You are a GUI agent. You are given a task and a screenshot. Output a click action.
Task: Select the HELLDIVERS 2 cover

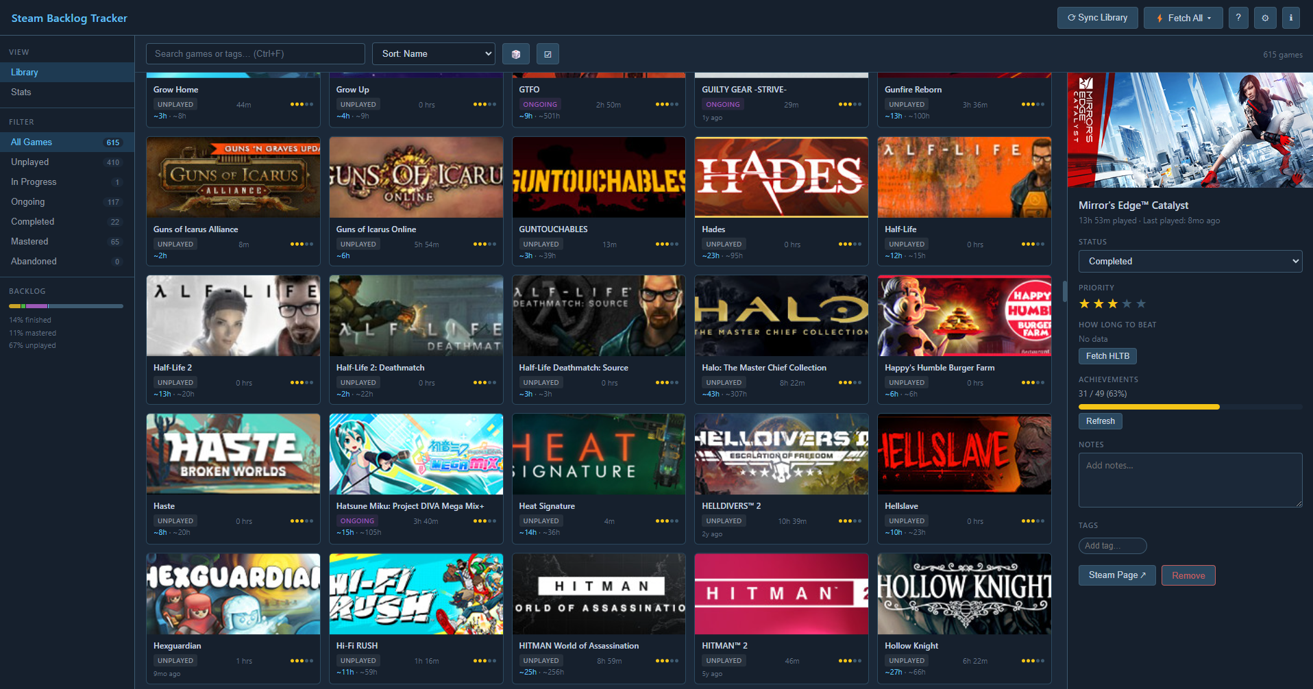781,454
